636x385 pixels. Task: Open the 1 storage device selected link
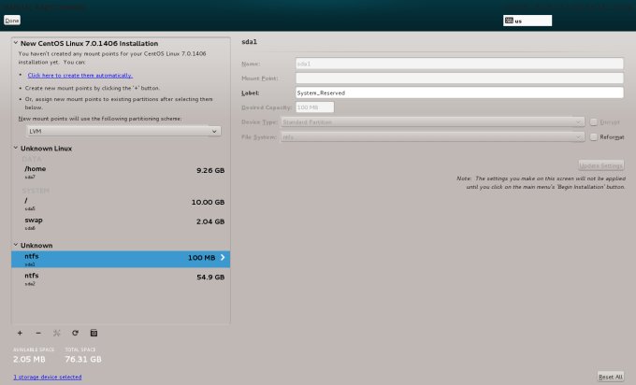[x=48, y=377]
